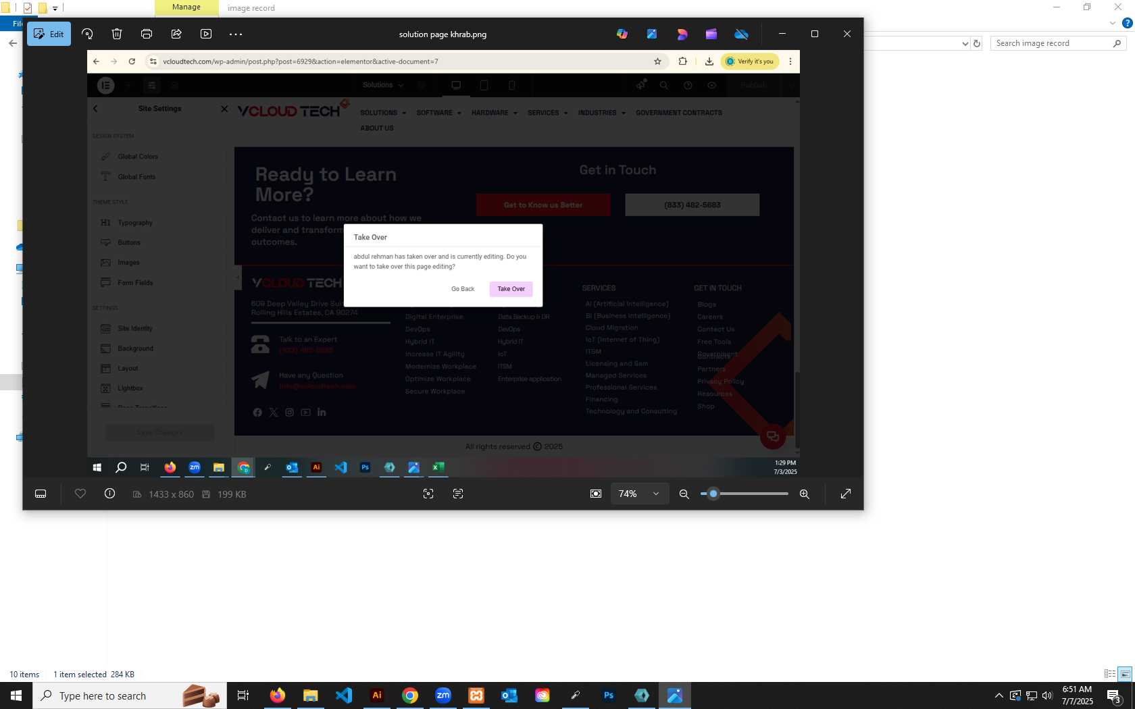The image size is (1135, 709).
Task: Delete the photo with the trash icon
Action: tap(117, 34)
